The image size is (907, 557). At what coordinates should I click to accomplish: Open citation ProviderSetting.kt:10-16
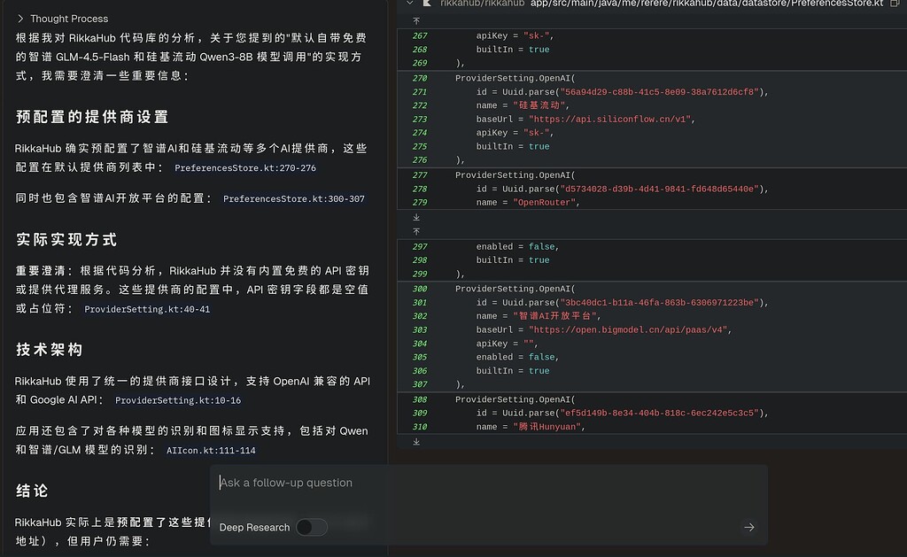click(x=177, y=400)
